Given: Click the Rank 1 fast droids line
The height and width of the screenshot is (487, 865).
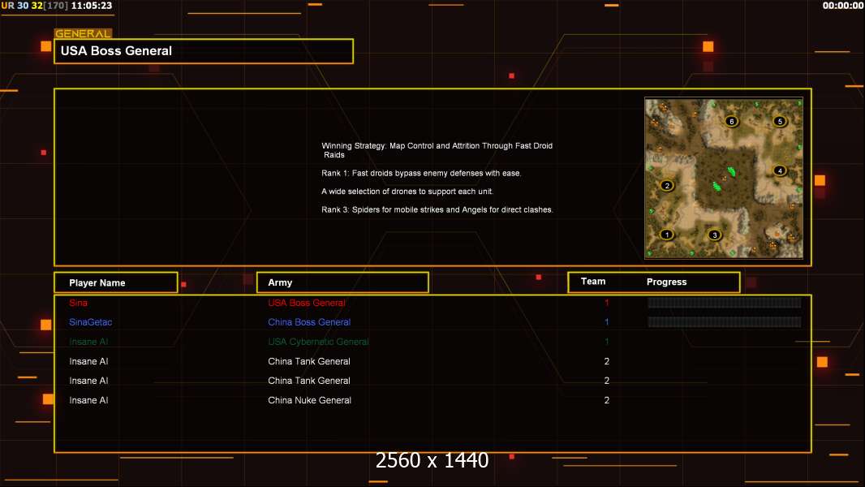Looking at the screenshot, I should tap(421, 173).
